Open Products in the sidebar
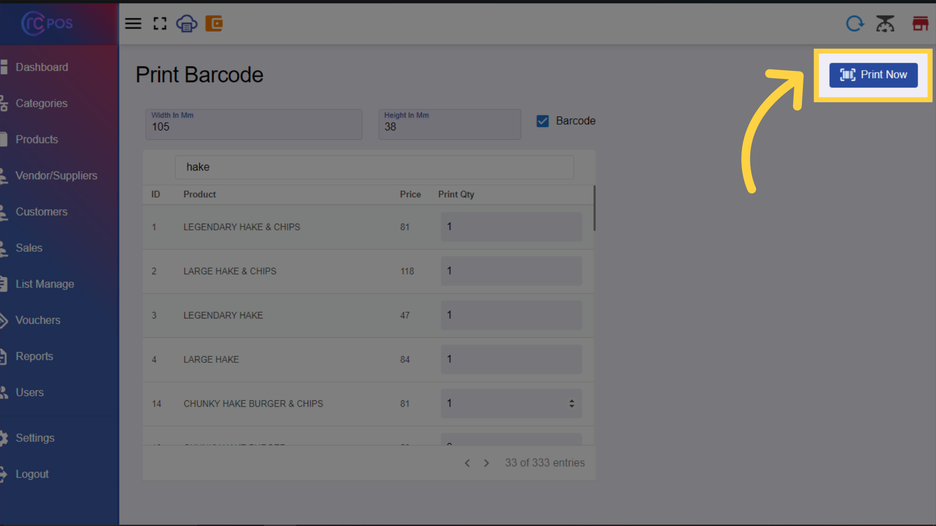The image size is (936, 526). click(x=37, y=139)
